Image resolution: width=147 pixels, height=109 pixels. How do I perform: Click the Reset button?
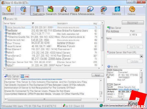click(x=98, y=75)
